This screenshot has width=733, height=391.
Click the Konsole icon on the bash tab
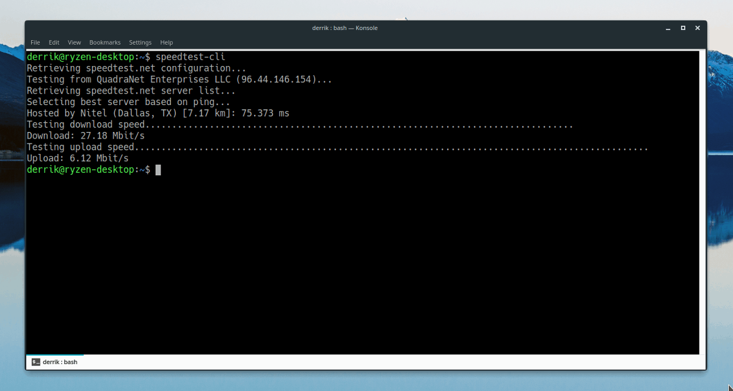pyautogui.click(x=35, y=362)
